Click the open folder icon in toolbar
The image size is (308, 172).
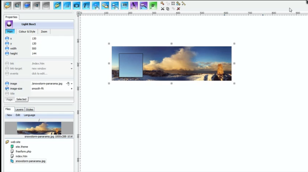click(7, 5)
